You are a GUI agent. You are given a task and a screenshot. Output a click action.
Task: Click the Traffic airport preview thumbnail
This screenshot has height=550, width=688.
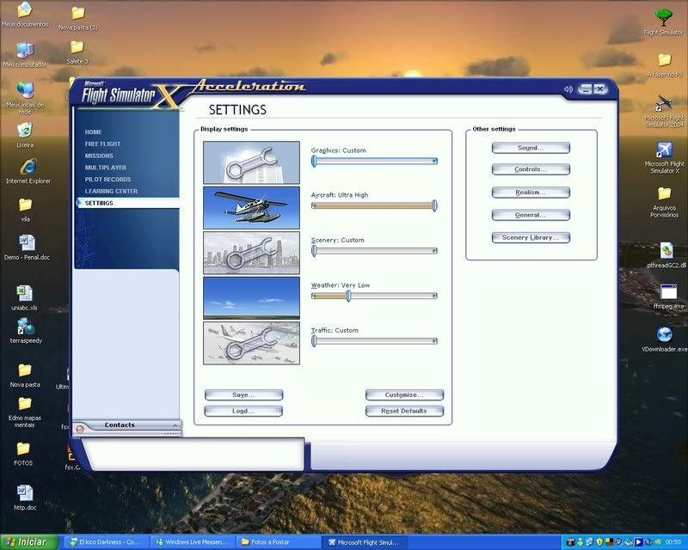coord(251,343)
